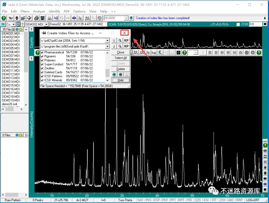Click the Kα2 strip icon
Screen dimensions: 269x203
pyautogui.click(x=154, y=52)
